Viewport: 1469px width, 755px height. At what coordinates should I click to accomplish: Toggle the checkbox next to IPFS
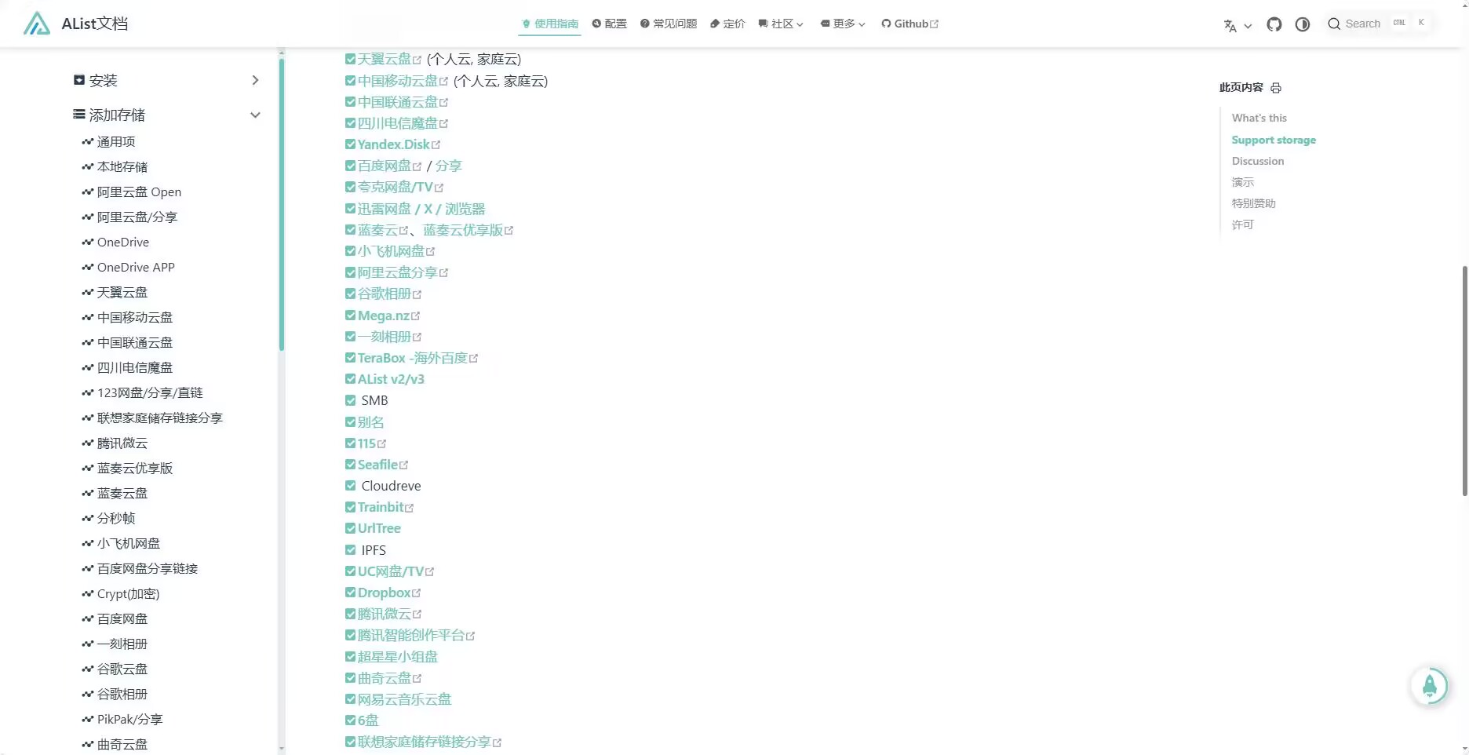pos(350,549)
